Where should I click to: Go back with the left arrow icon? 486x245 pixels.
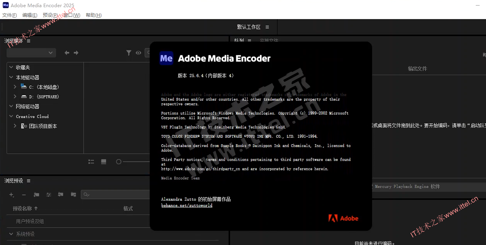click(67, 53)
